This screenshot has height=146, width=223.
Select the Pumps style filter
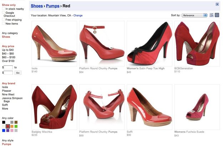tap(6, 144)
